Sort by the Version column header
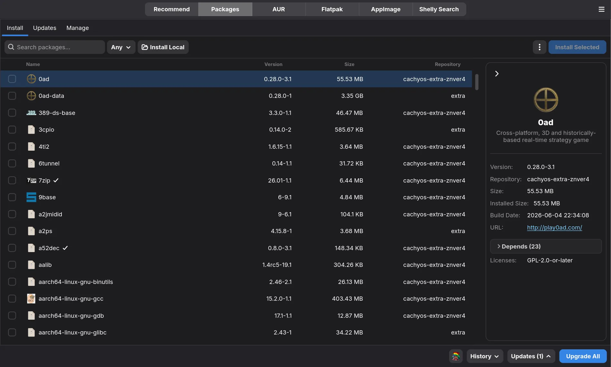 point(273,64)
